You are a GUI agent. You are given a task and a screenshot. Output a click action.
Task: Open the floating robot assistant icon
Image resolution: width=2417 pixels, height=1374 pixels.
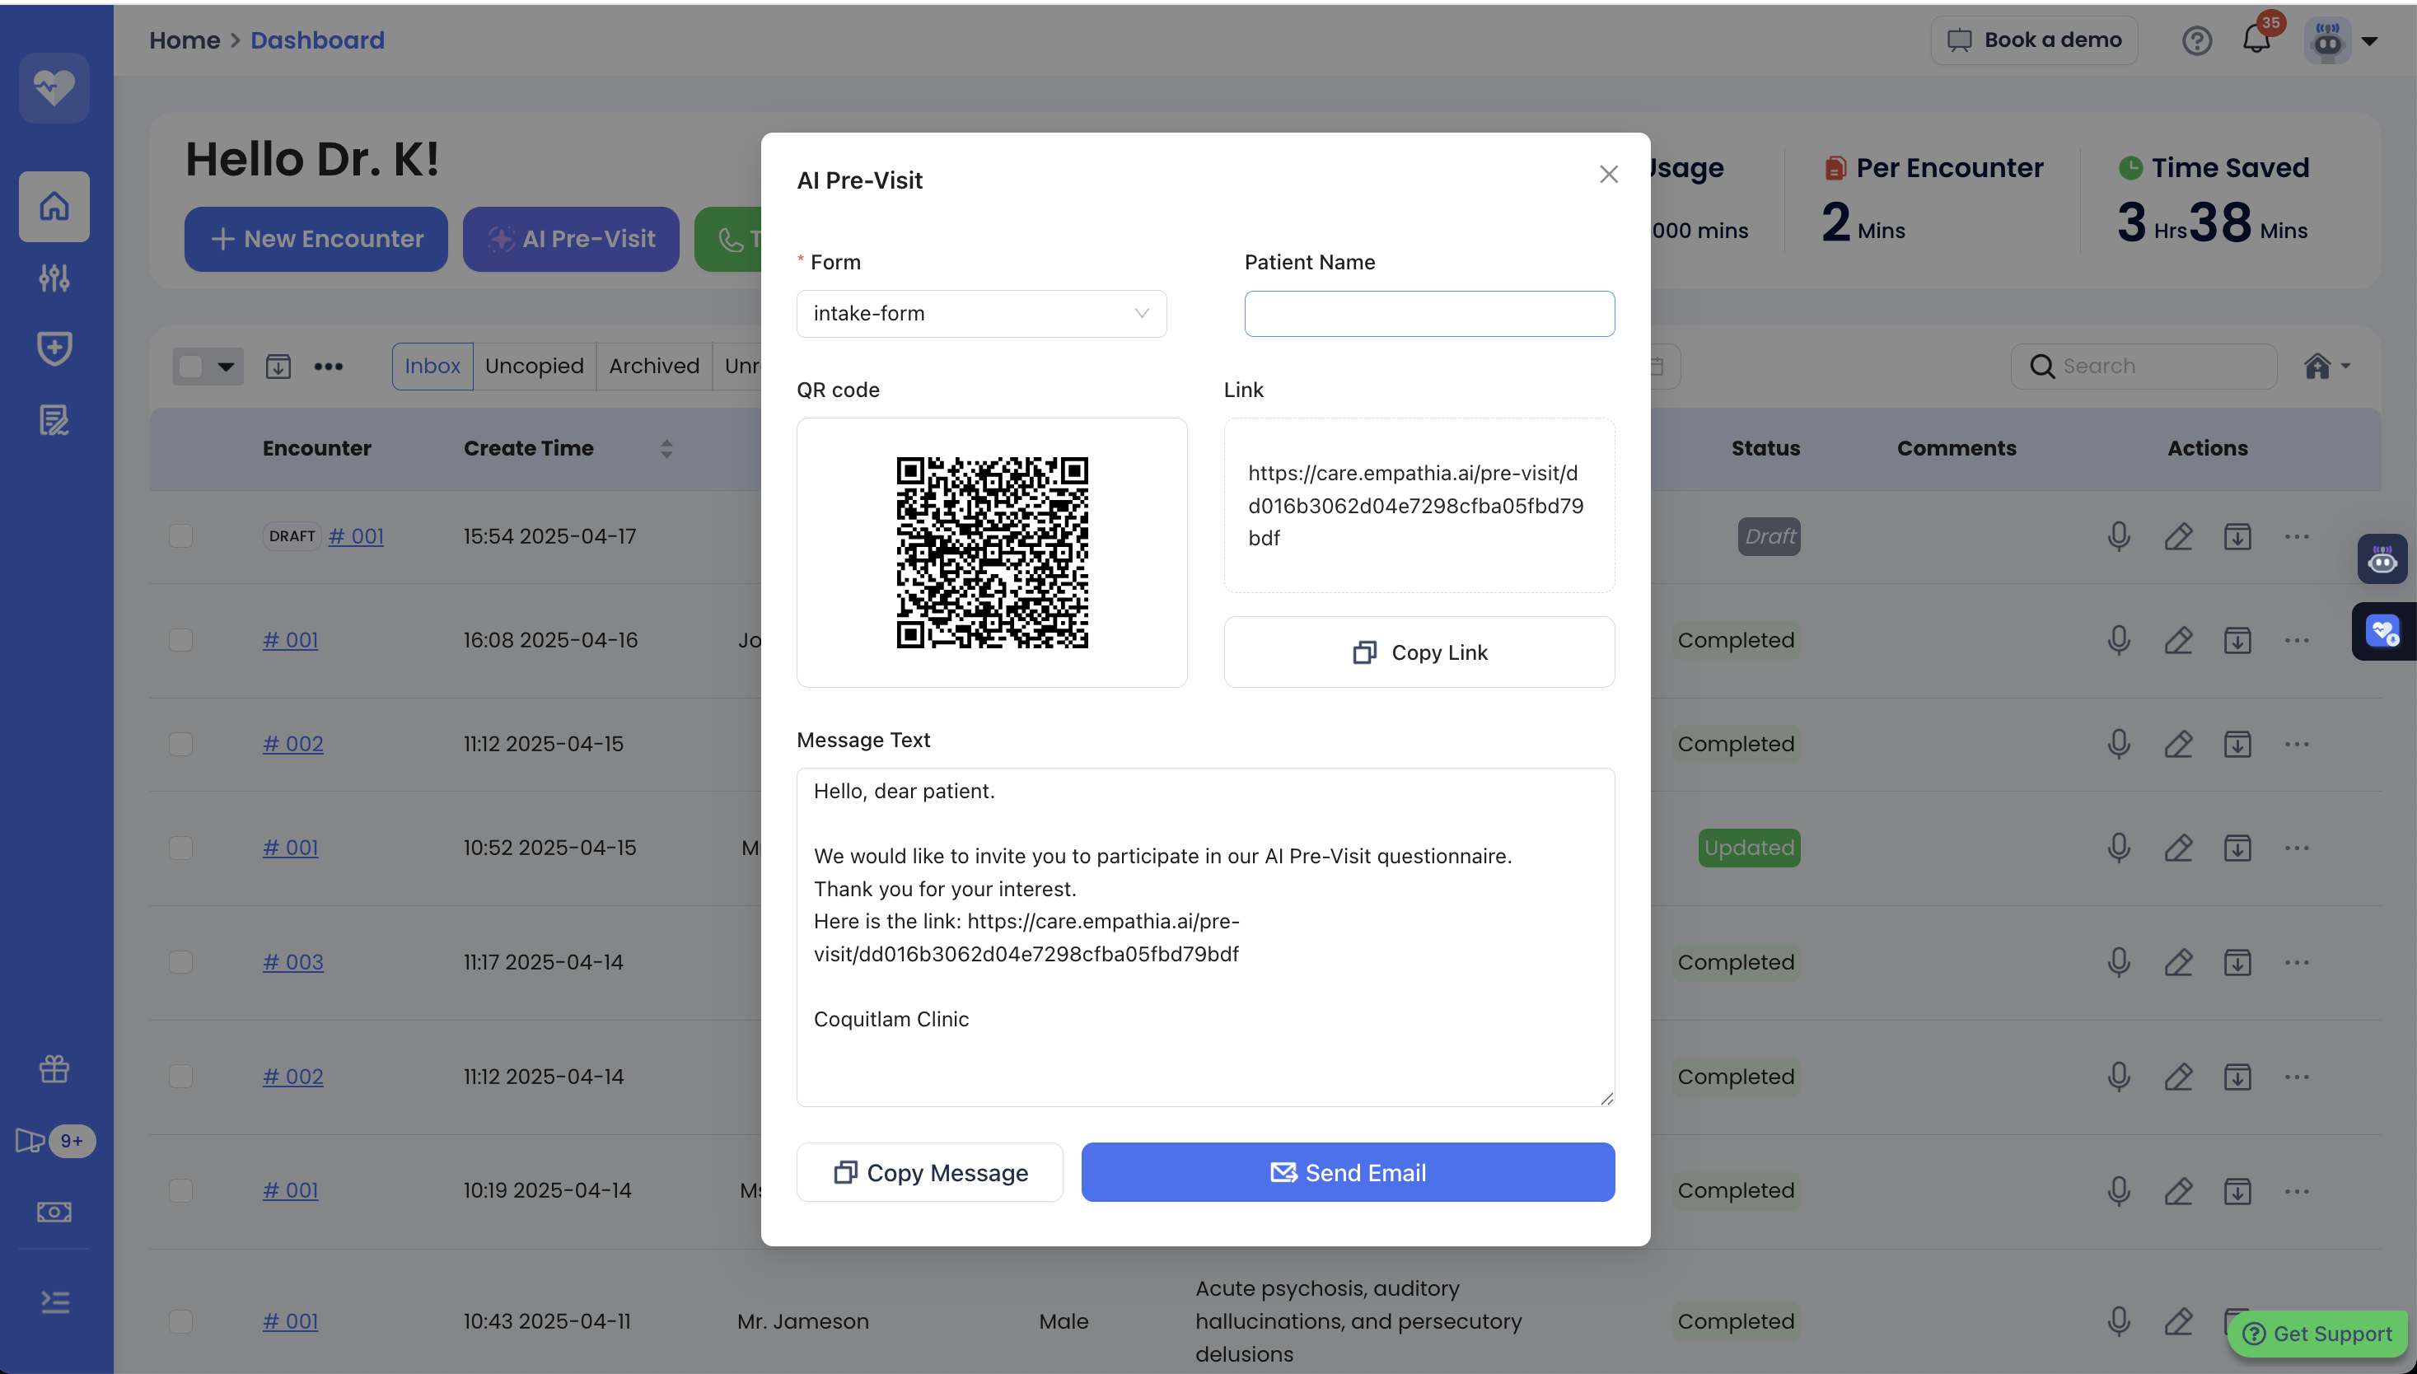tap(2382, 560)
